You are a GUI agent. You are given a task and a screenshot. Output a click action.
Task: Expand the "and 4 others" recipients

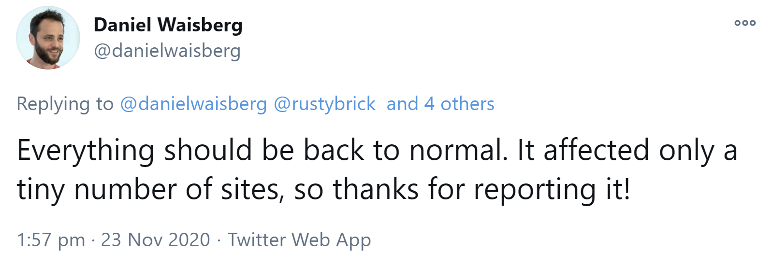[440, 104]
